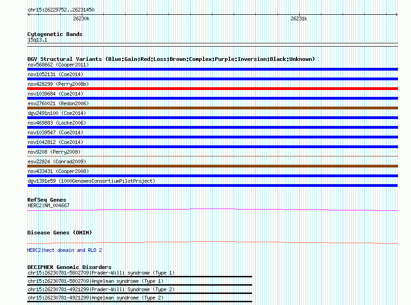Click the red loss bar under nsv428299
Screen dimensions: 411x305
click(x=212, y=89)
